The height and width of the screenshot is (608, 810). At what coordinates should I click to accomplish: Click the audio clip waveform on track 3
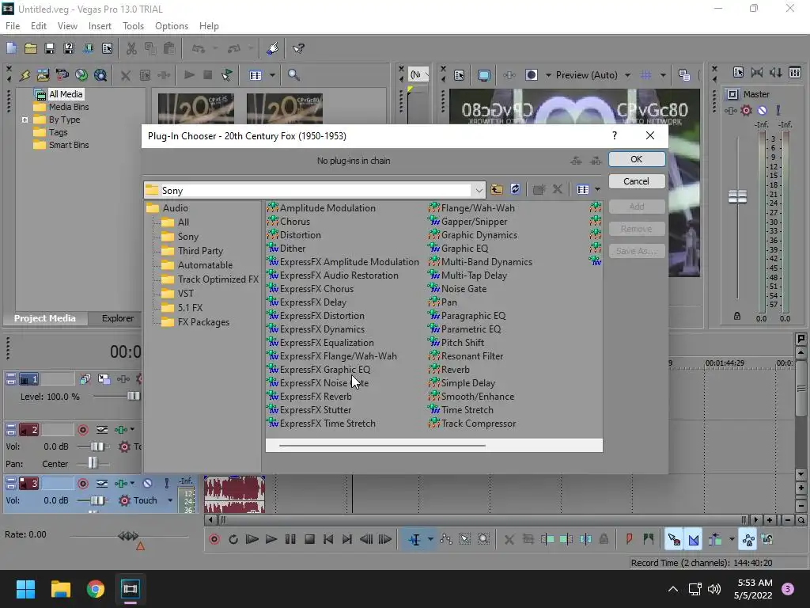(x=234, y=495)
